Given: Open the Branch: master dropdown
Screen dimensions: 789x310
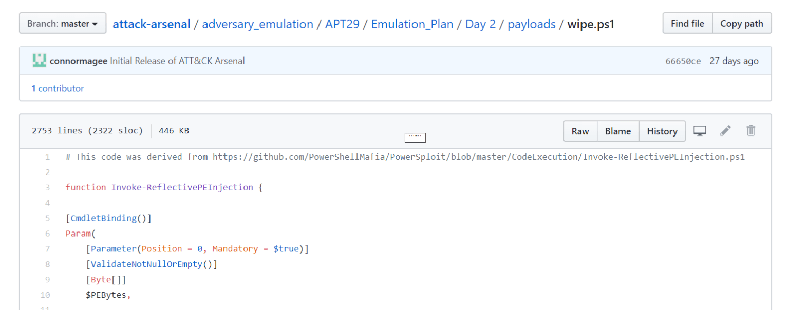Looking at the screenshot, I should [62, 23].
